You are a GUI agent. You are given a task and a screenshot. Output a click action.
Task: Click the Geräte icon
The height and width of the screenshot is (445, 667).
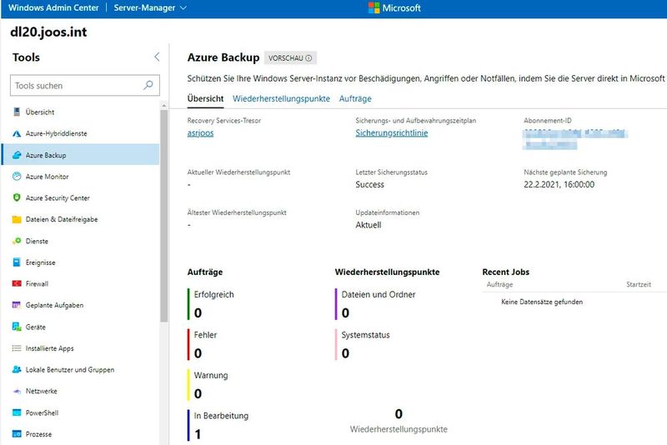tap(17, 327)
